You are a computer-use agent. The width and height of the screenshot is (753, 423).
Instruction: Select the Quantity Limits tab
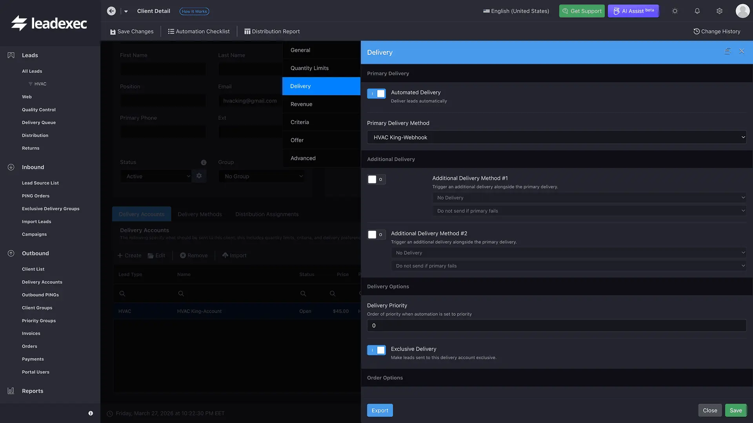(x=321, y=68)
